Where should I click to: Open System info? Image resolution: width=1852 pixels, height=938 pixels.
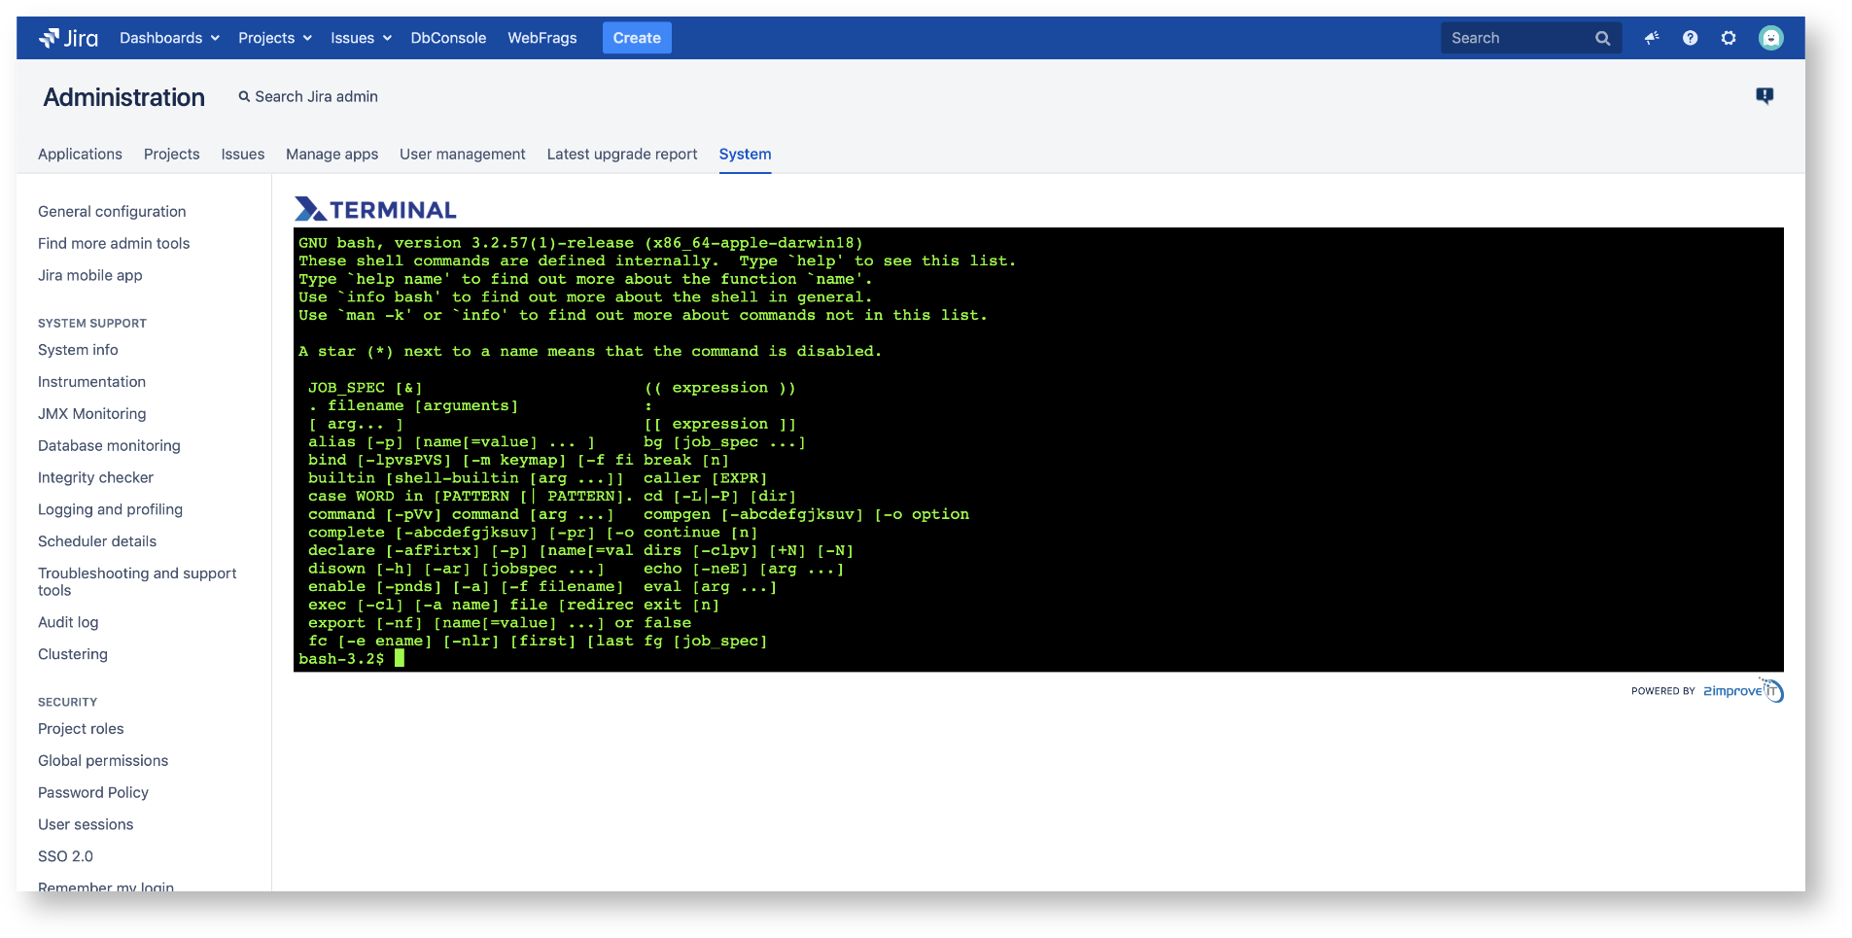pyautogui.click(x=78, y=350)
